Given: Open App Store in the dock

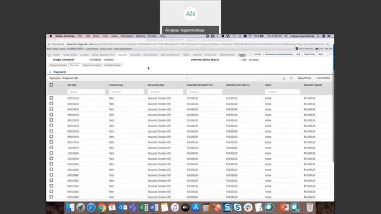Looking at the screenshot, I should (196, 207).
